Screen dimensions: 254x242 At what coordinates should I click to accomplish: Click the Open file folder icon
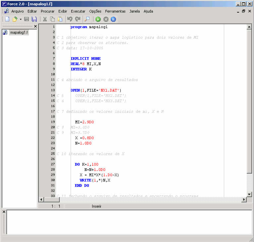point(15,19)
